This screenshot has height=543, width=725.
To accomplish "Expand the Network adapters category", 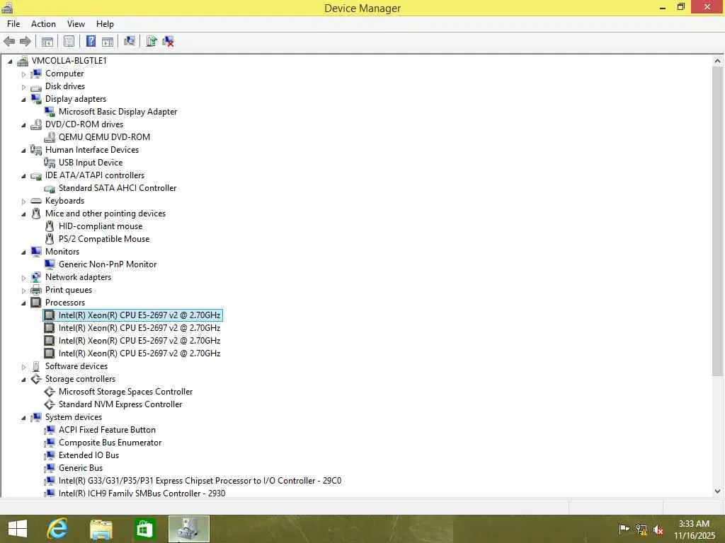I will 23,277.
